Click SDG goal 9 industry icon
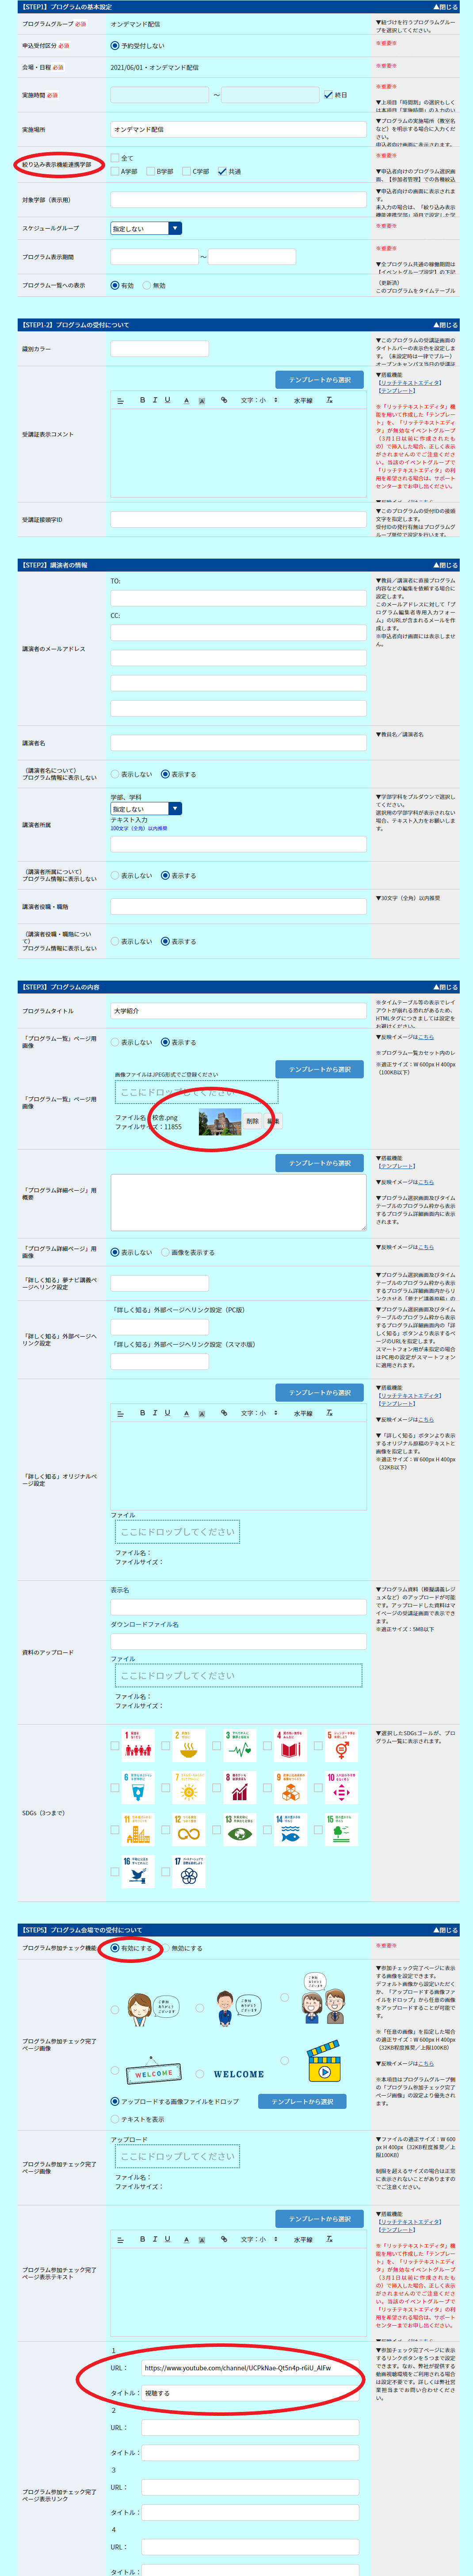 point(291,1788)
